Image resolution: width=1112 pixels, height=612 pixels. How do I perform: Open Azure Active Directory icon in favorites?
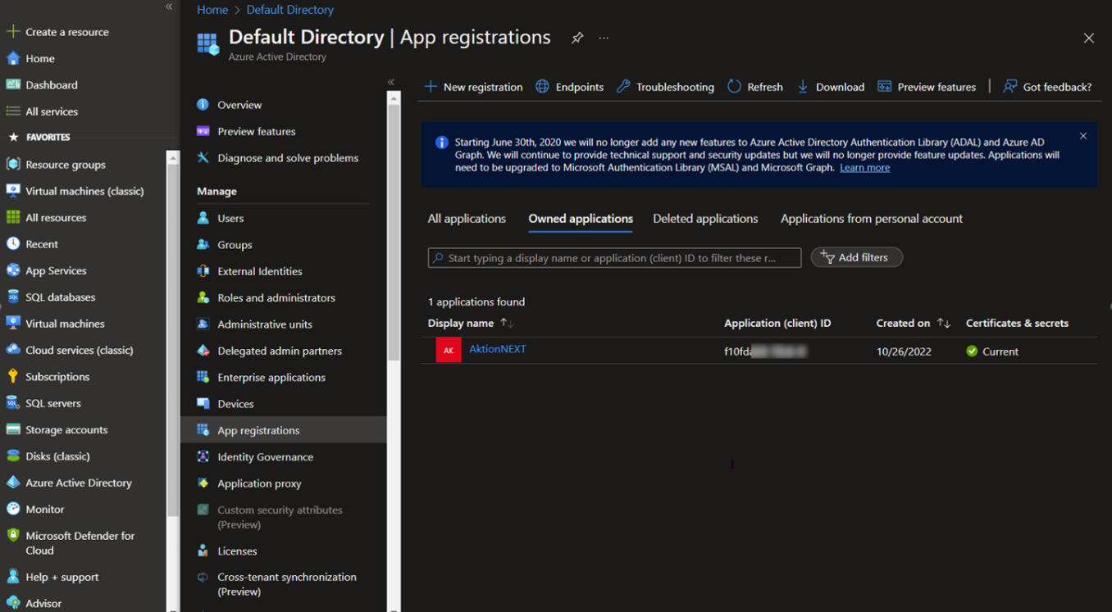13,483
